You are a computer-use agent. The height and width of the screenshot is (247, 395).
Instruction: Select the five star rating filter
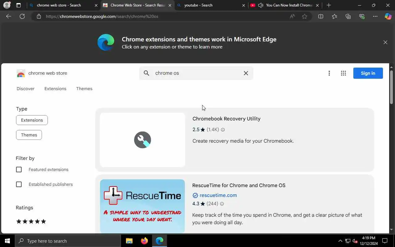(31, 221)
